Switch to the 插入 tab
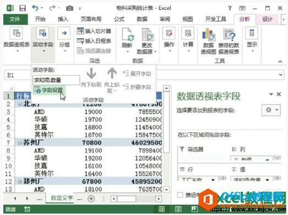 [x=63, y=19]
